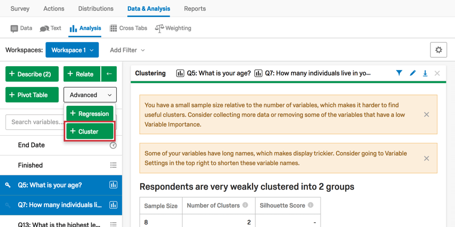Download Clustering results with download icon

425,73
